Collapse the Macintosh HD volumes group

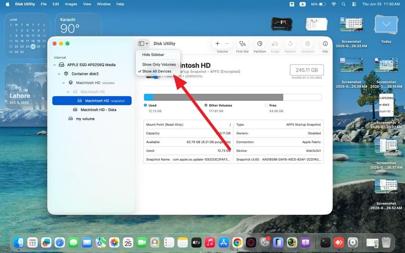point(63,83)
